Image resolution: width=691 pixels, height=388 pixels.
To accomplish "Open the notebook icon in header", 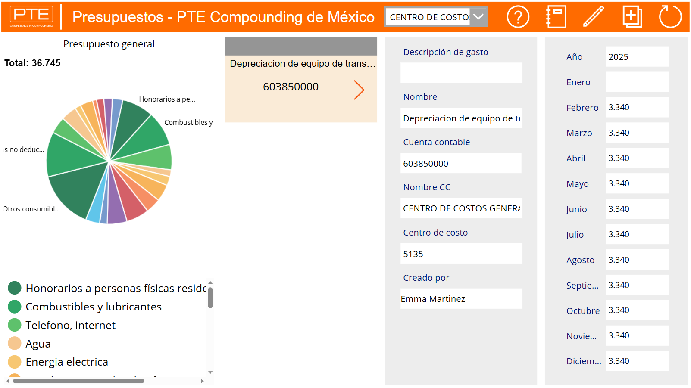I will click(556, 17).
